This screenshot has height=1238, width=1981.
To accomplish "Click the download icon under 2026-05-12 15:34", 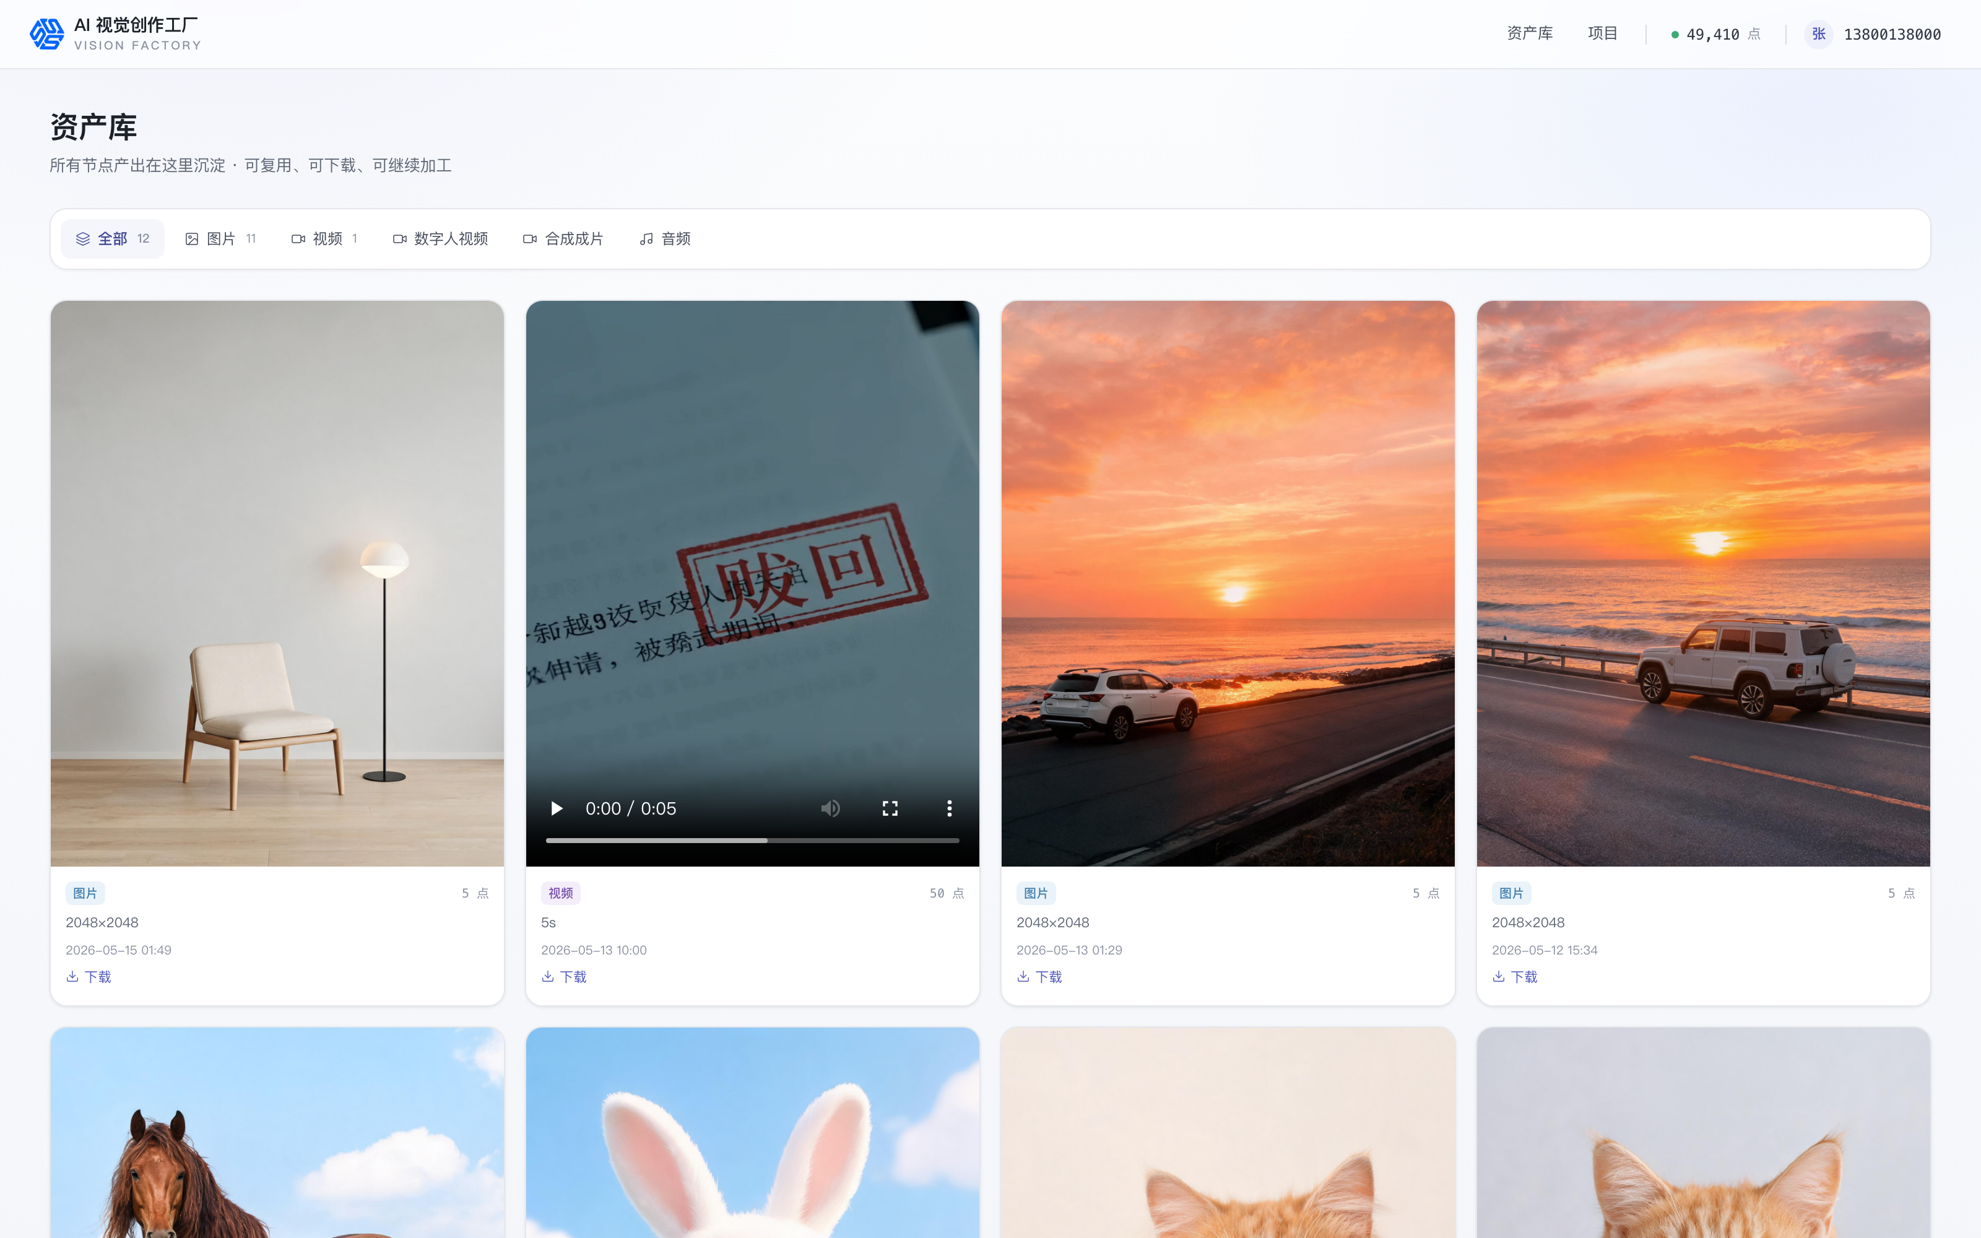I will 1499,976.
